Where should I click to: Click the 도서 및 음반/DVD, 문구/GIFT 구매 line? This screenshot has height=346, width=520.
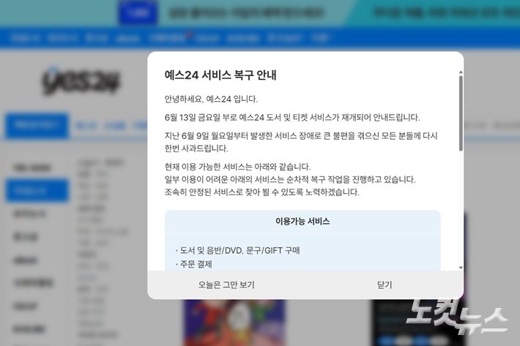239,250
